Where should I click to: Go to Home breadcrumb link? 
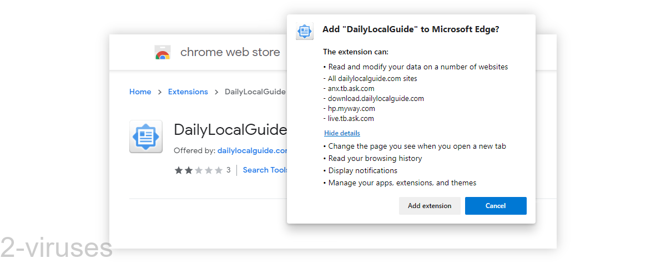coord(140,92)
